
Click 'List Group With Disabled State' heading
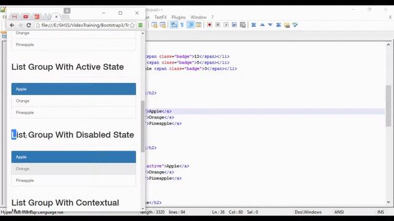tap(73, 135)
